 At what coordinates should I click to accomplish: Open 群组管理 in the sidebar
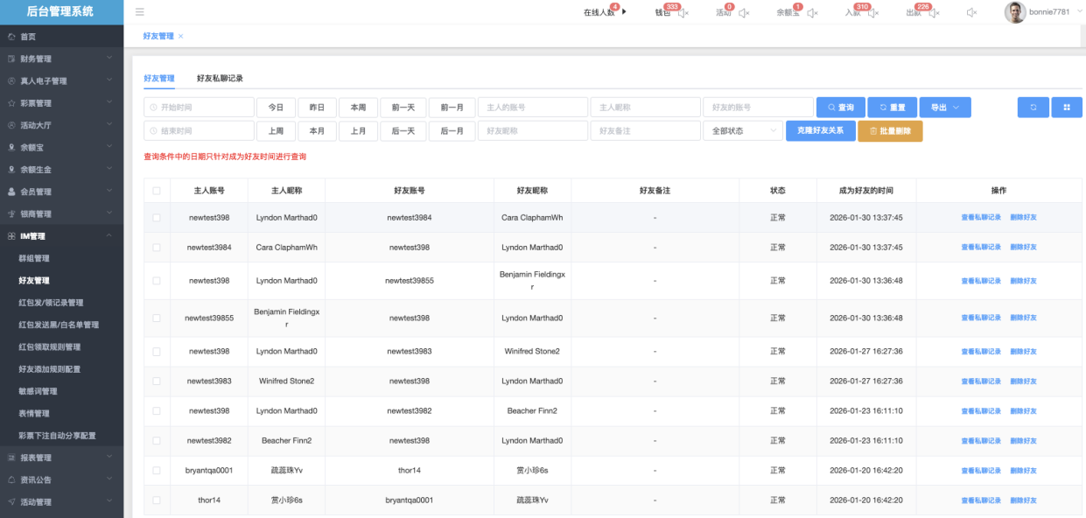click(x=34, y=259)
